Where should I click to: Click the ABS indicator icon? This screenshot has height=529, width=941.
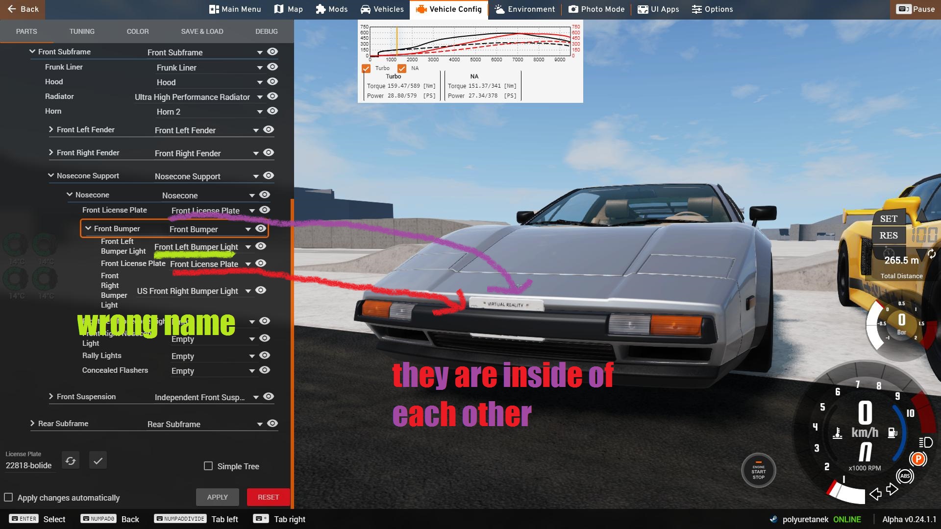pyautogui.click(x=905, y=476)
